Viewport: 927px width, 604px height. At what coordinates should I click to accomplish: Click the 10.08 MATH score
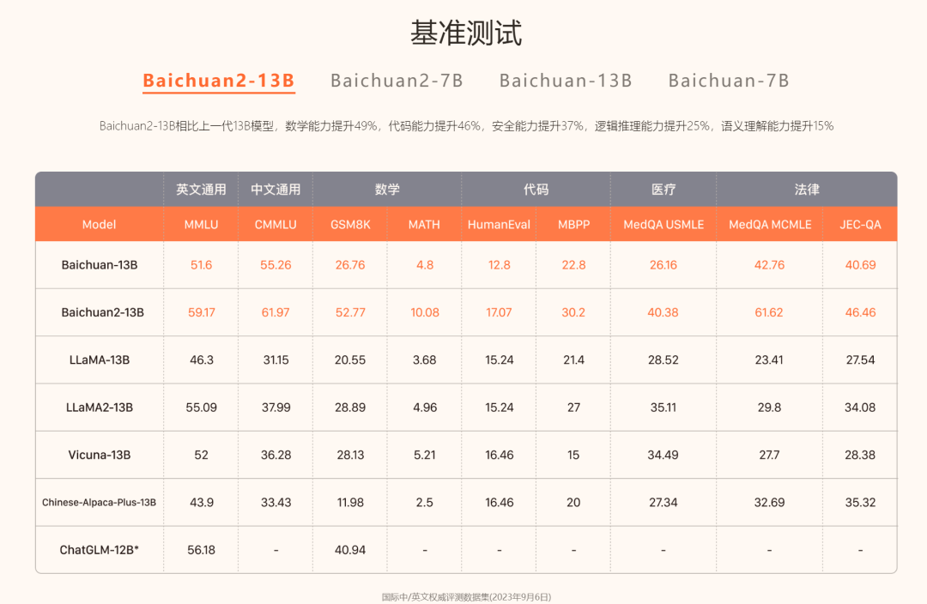[425, 312]
